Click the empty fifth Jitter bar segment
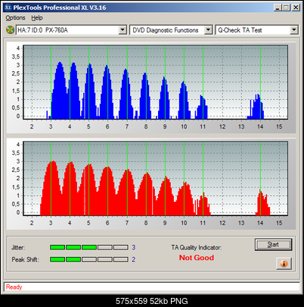This screenshot has height=307, width=304. [121, 247]
